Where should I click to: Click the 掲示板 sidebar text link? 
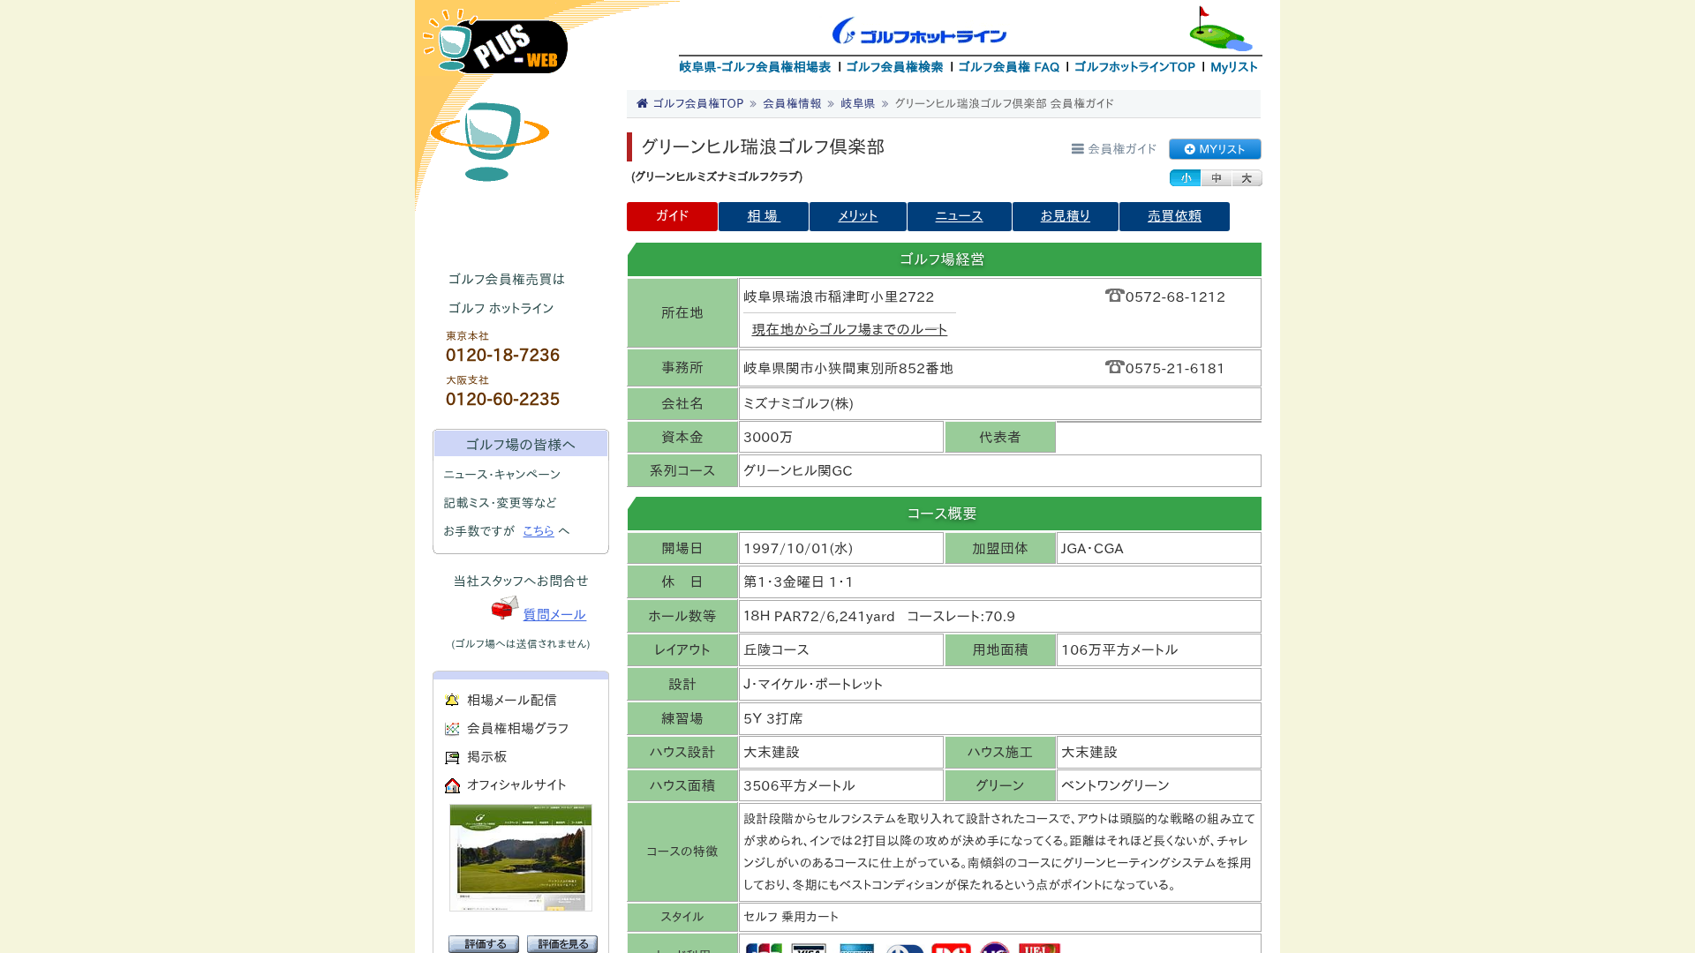pyautogui.click(x=487, y=757)
